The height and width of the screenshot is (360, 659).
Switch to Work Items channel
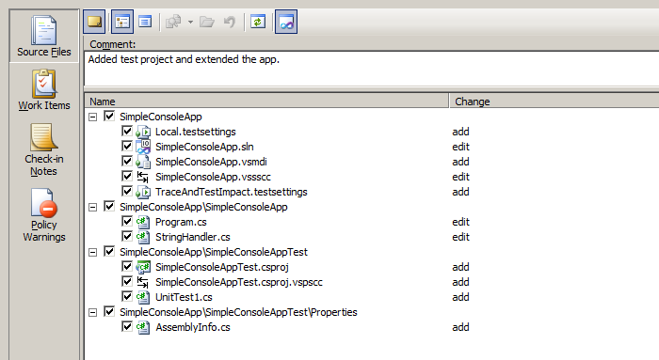44,90
